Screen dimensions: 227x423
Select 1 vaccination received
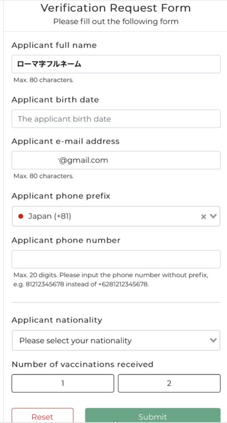coord(63,383)
